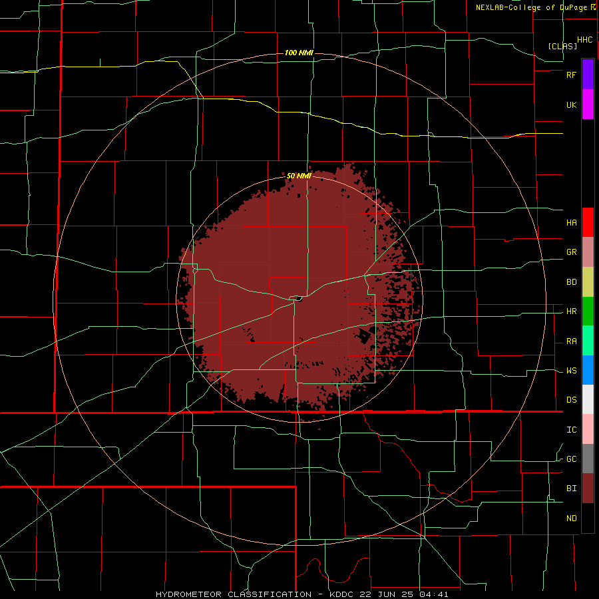Click the BD legend label

(571, 282)
